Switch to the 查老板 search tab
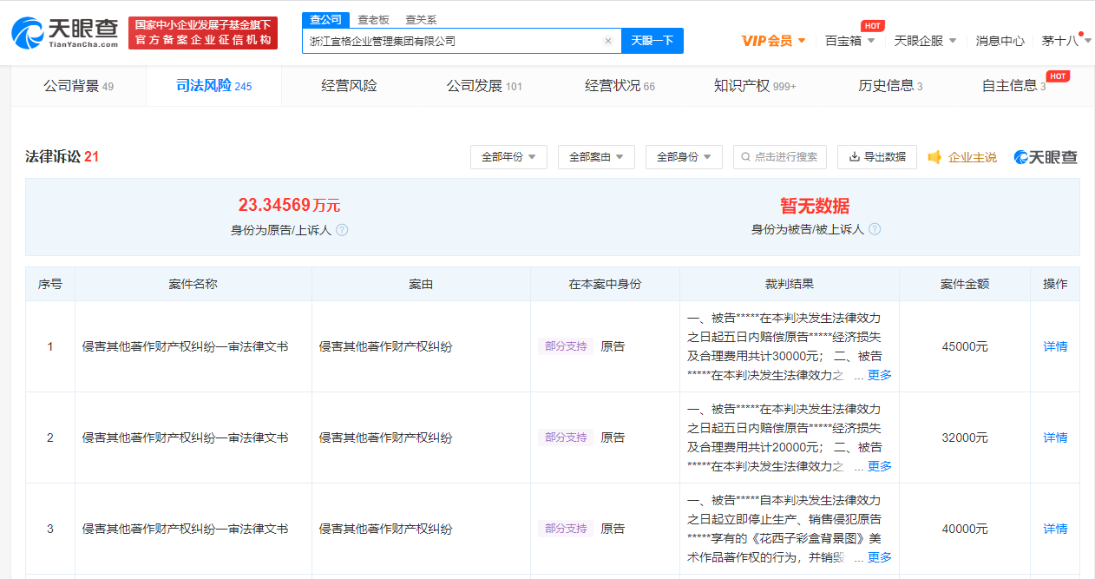 pos(373,20)
